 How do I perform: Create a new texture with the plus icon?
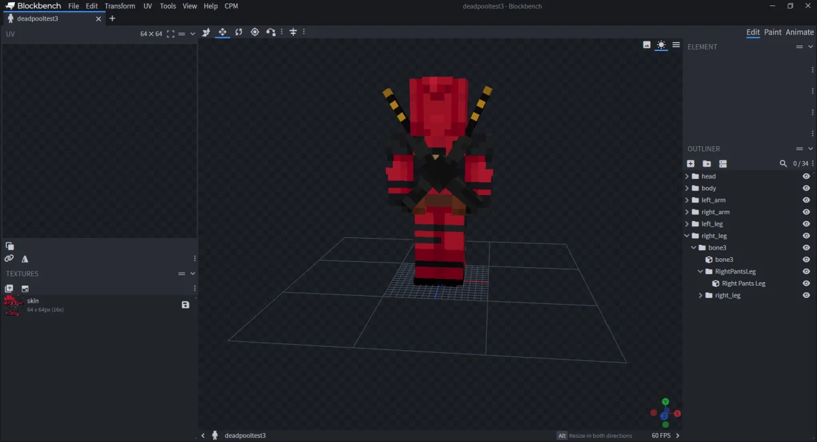coord(9,288)
